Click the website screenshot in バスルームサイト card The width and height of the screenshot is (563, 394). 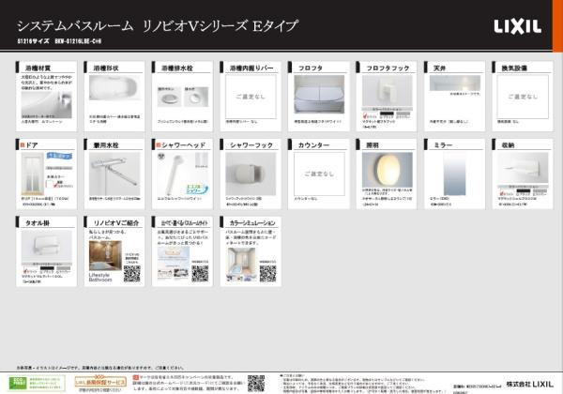click(174, 263)
